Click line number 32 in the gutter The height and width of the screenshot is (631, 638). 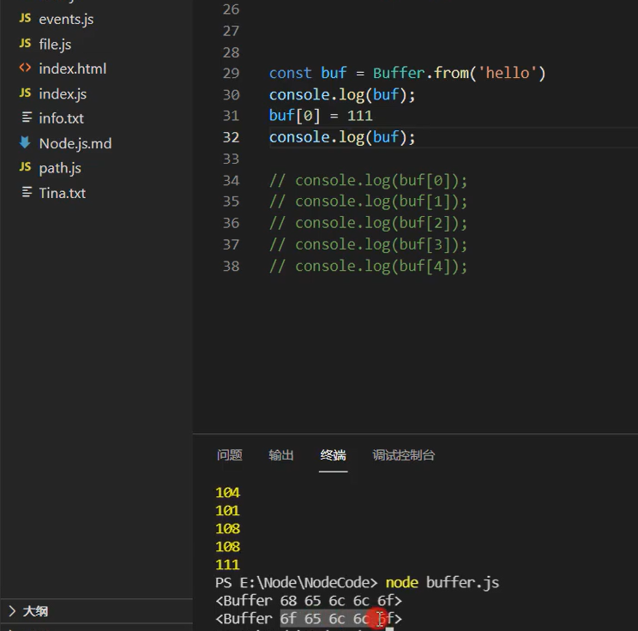pos(232,137)
